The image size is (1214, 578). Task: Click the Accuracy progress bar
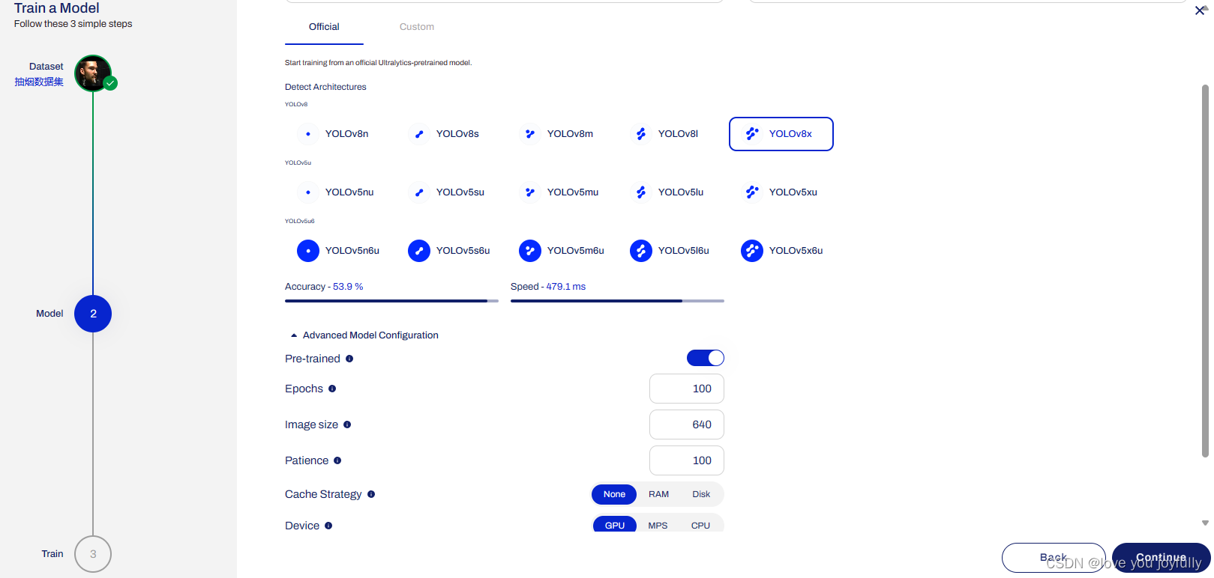(391, 301)
